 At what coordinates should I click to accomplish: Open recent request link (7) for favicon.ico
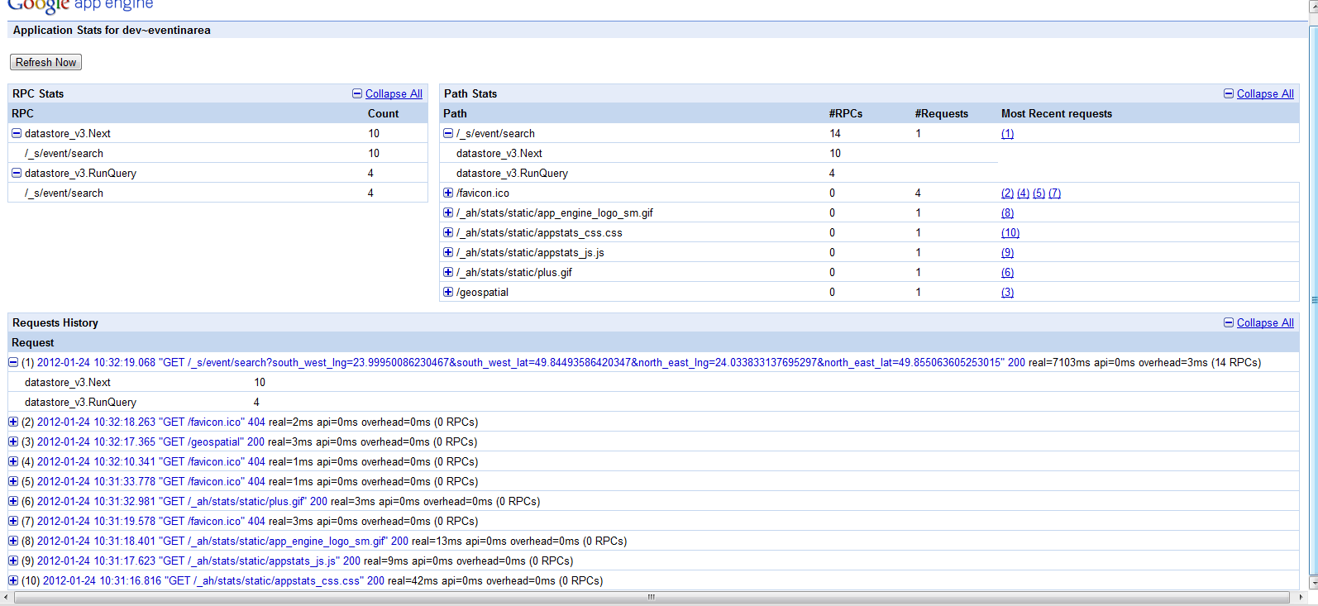(1054, 193)
